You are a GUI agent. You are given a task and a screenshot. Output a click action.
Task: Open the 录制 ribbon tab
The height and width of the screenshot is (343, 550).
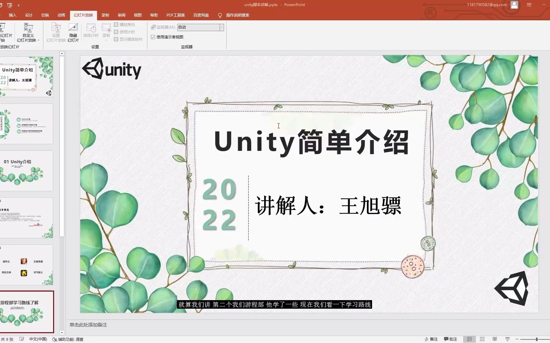point(105,15)
